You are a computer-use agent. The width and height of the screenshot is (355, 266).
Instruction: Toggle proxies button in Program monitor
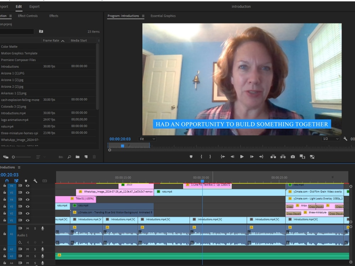point(312,157)
